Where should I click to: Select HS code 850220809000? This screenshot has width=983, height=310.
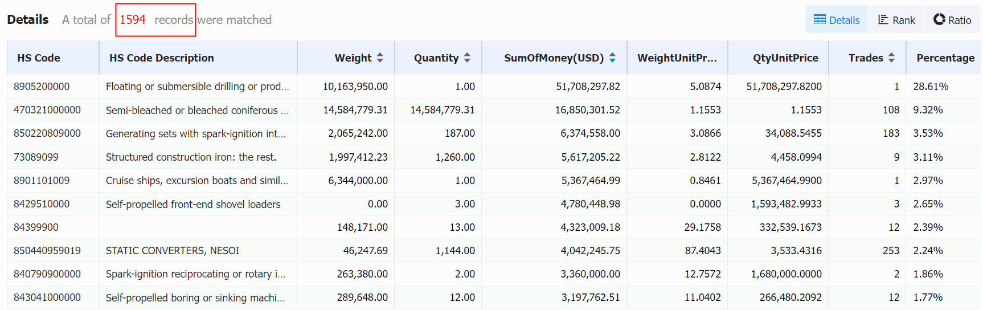[47, 133]
